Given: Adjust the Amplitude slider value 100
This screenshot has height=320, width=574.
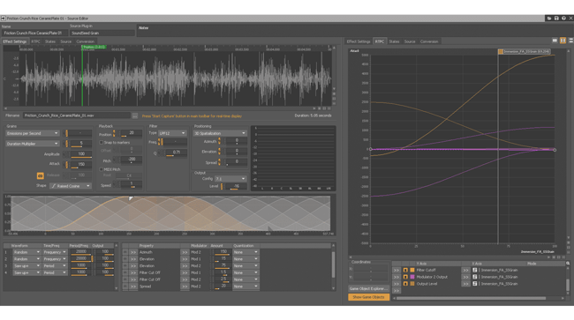Looking at the screenshot, I should (81, 155).
